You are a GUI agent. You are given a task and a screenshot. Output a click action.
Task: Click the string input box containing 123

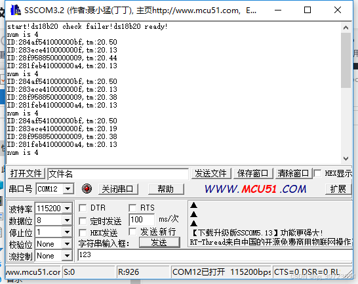coord(215,254)
